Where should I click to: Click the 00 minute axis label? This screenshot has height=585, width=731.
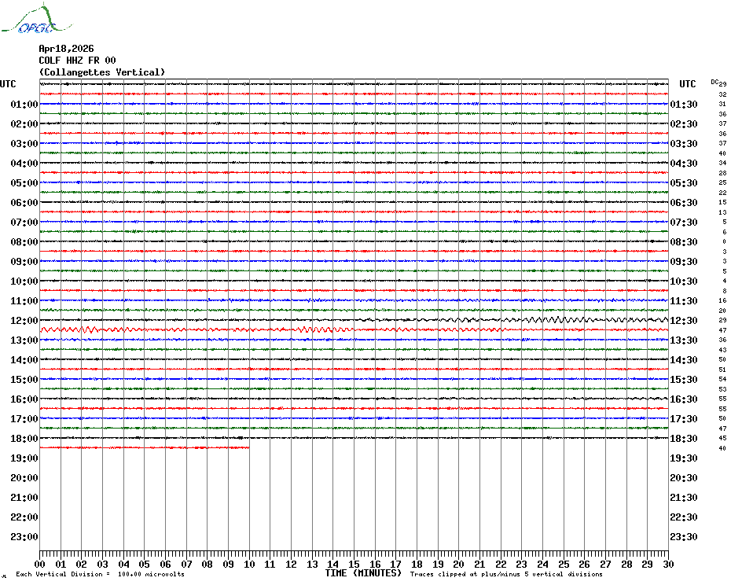coord(39,565)
